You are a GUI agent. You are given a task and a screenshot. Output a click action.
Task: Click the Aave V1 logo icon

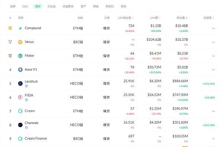pyautogui.click(x=20, y=70)
